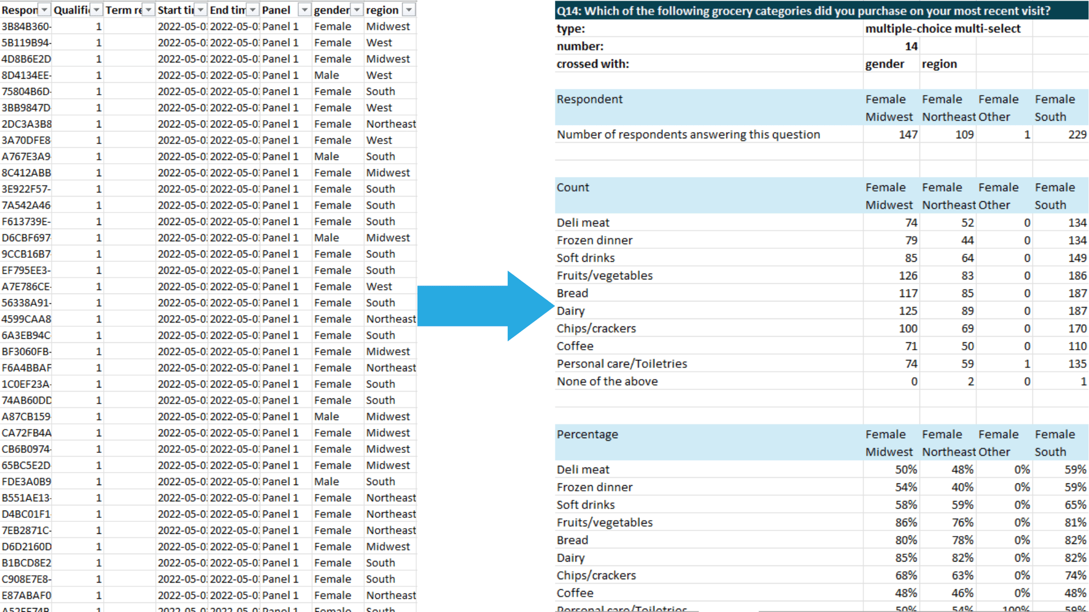Open the Qualified column filter dropdown
The width and height of the screenshot is (1089, 612).
tap(96, 10)
